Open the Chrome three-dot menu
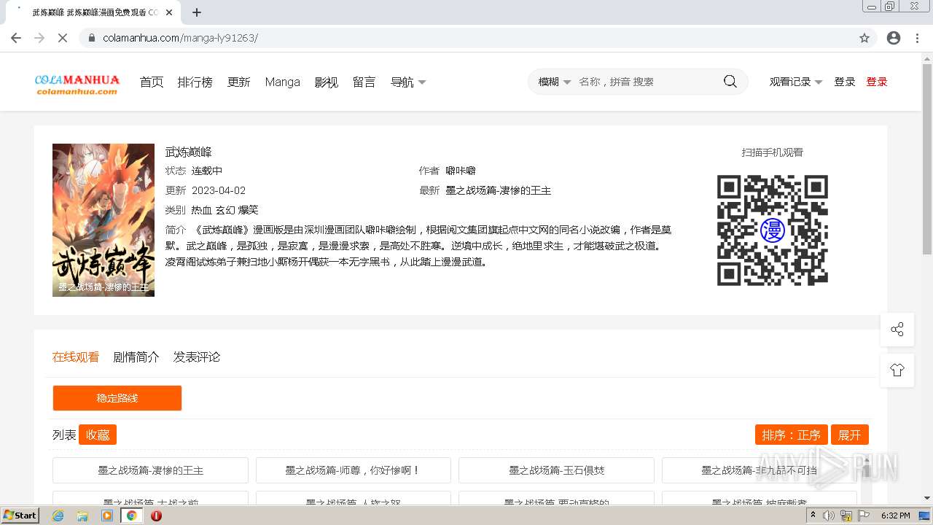Screen dimensions: 933x525 tap(917, 38)
